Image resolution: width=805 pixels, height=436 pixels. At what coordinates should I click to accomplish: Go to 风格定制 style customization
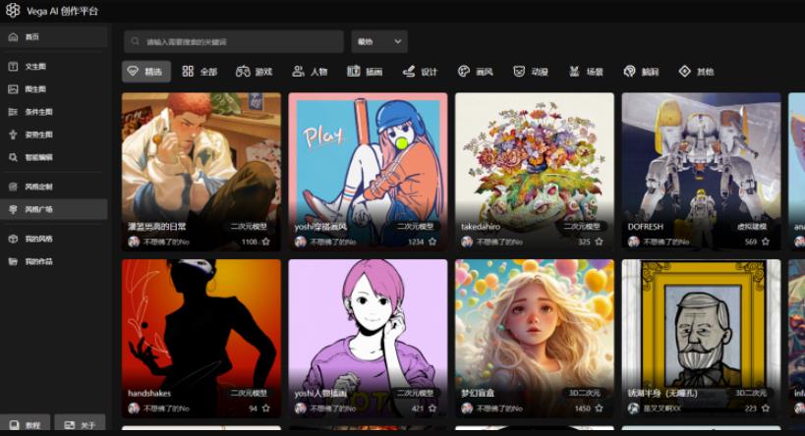pos(38,187)
